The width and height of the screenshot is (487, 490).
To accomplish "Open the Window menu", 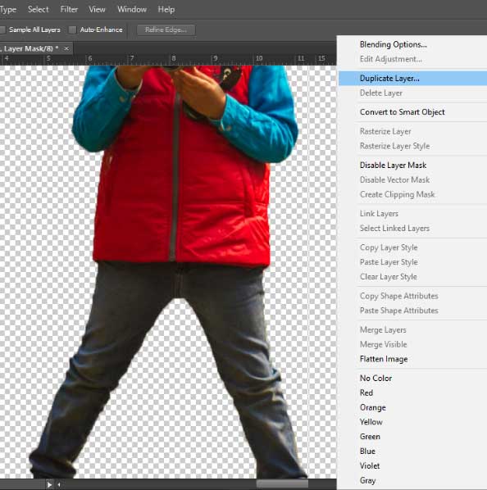I will [132, 9].
